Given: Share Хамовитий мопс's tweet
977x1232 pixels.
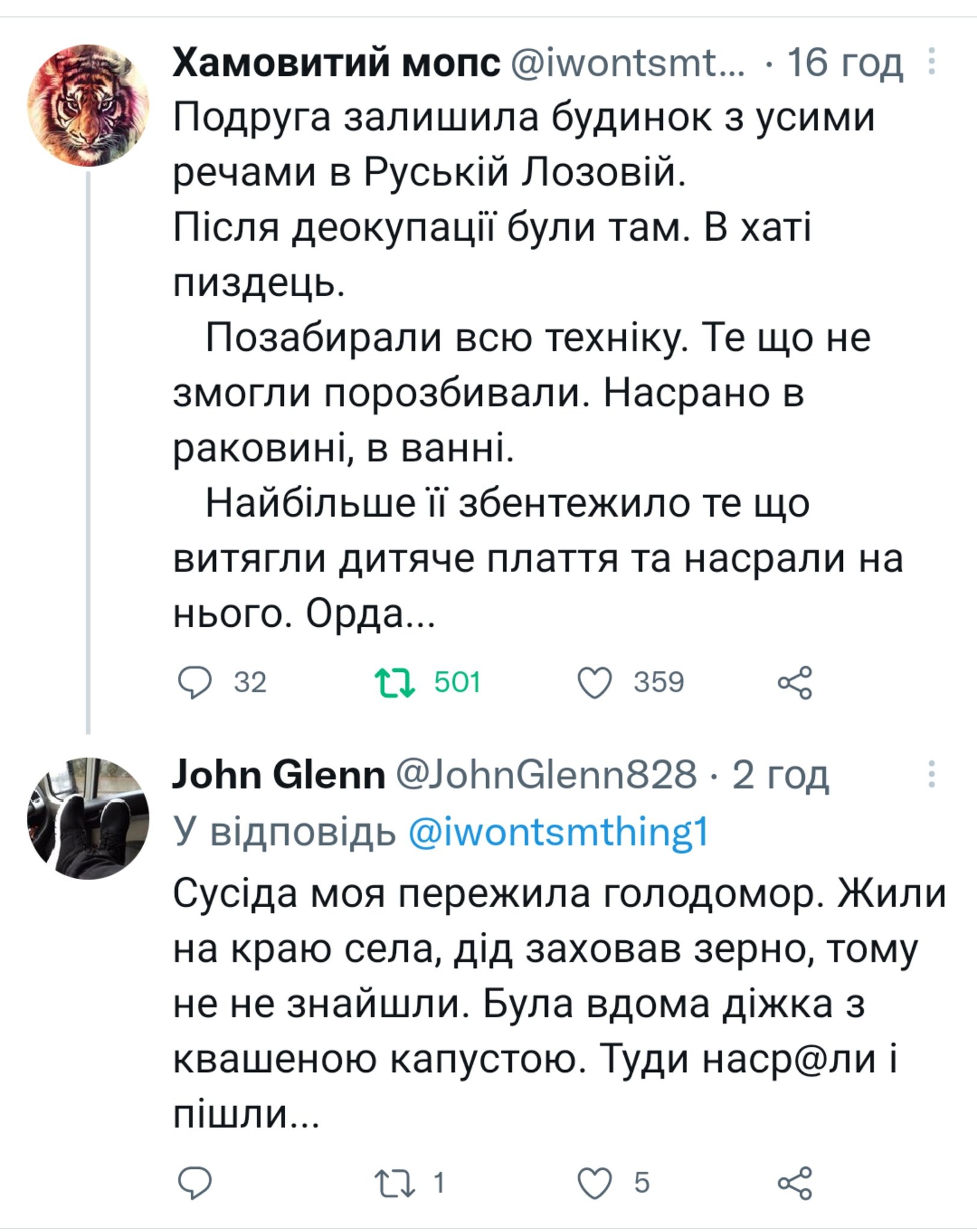Looking at the screenshot, I should click(x=795, y=683).
